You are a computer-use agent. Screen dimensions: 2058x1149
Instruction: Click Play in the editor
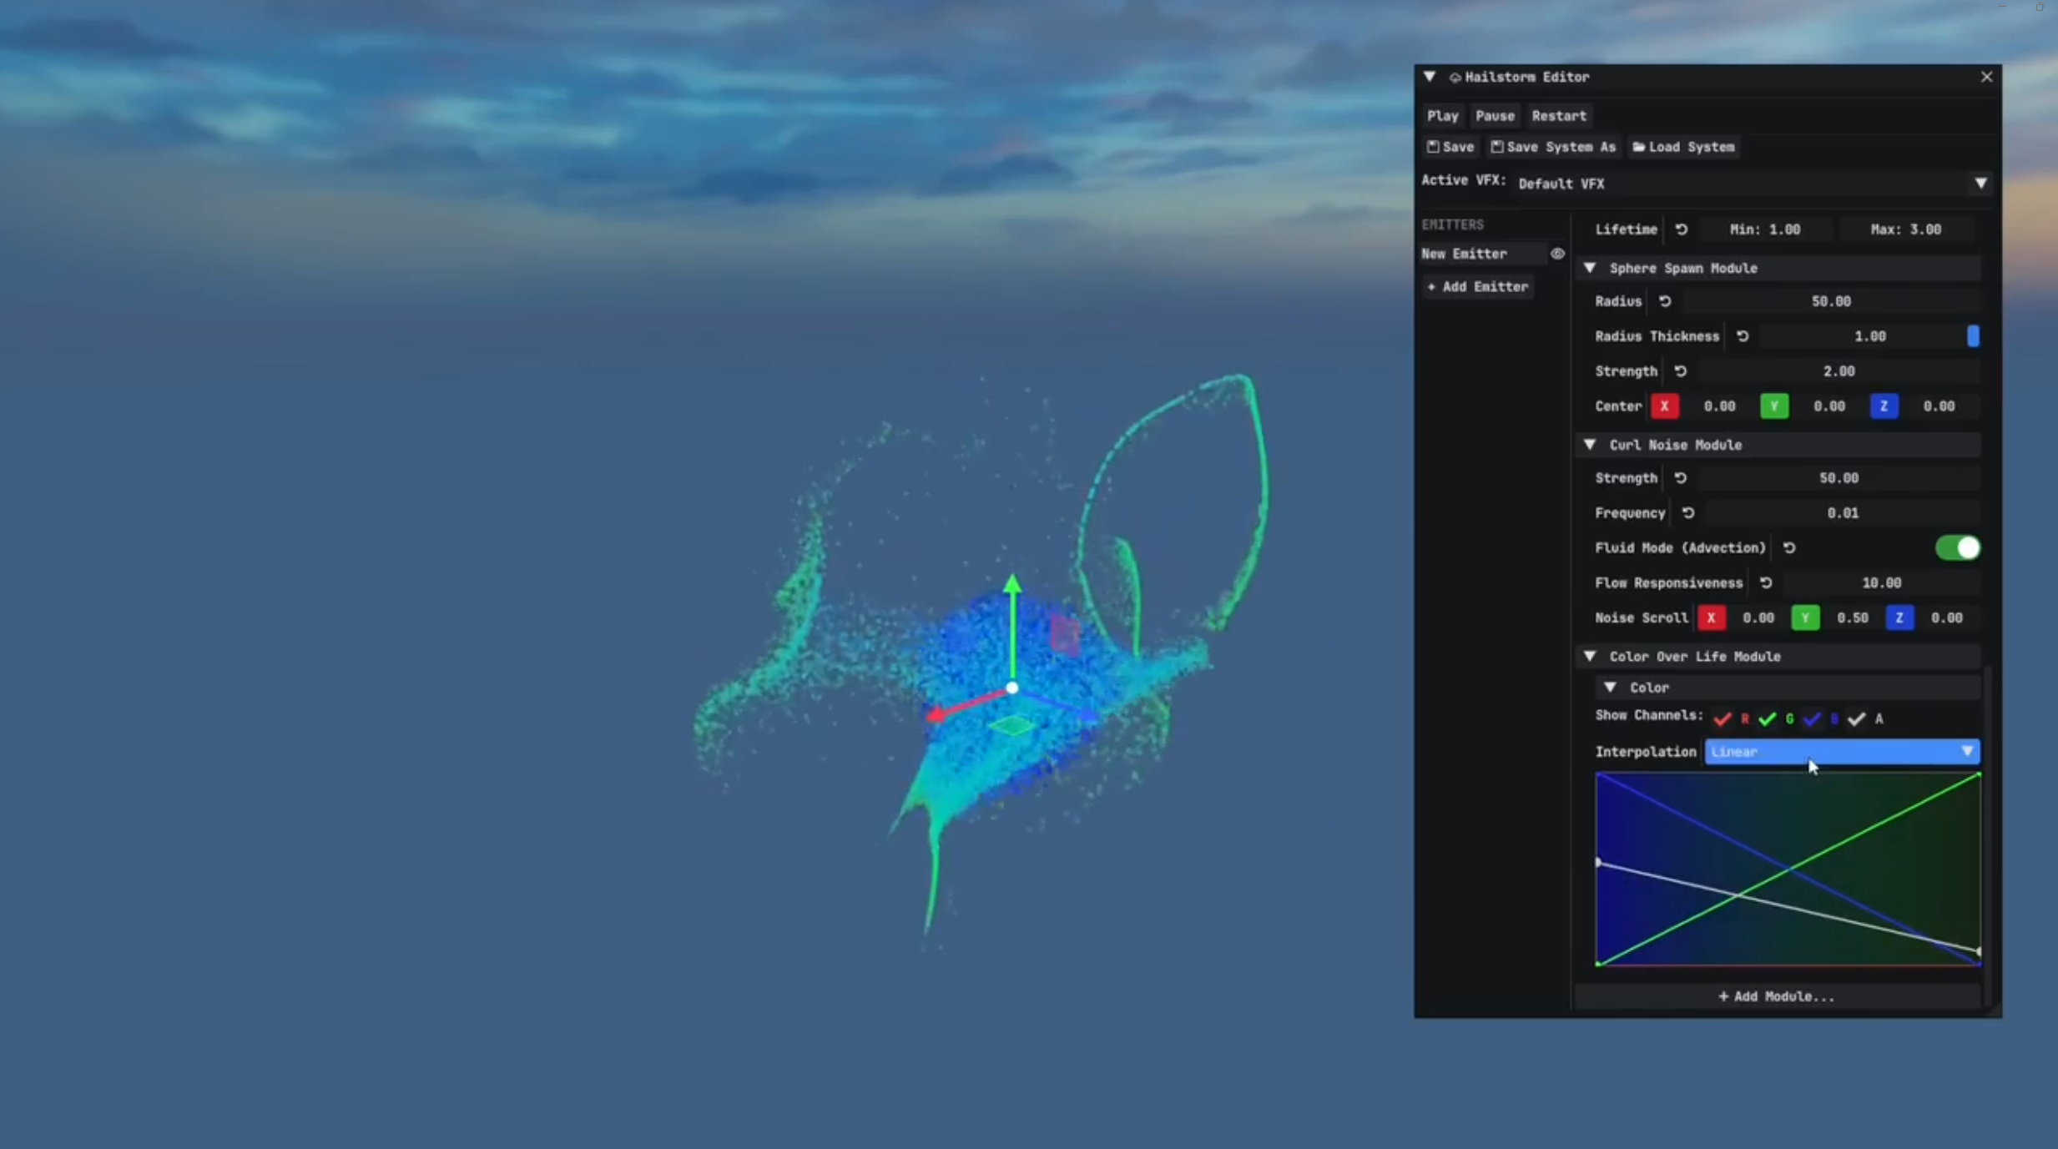pos(1442,116)
